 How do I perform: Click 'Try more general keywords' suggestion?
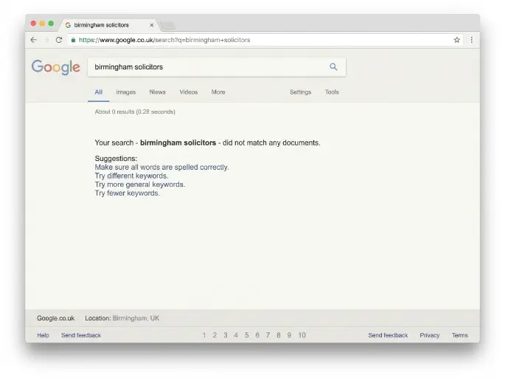pos(140,185)
